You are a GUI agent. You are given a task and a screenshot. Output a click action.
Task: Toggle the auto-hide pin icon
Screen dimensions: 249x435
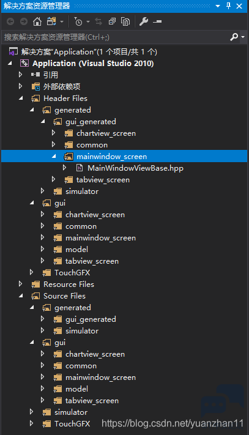click(228, 6)
